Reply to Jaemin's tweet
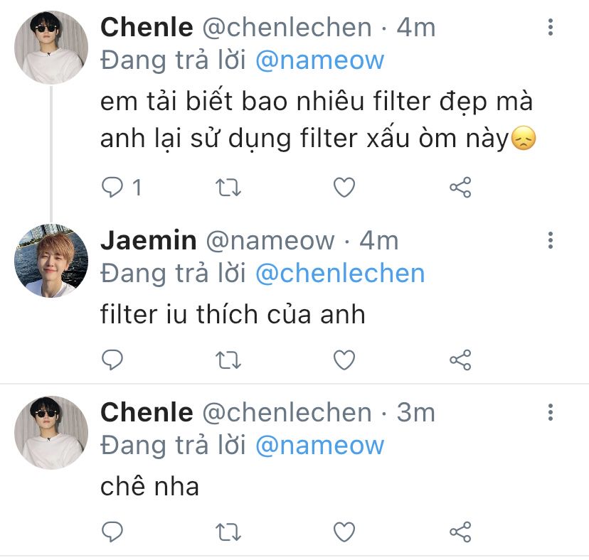The height and width of the screenshot is (560, 589). tap(113, 360)
